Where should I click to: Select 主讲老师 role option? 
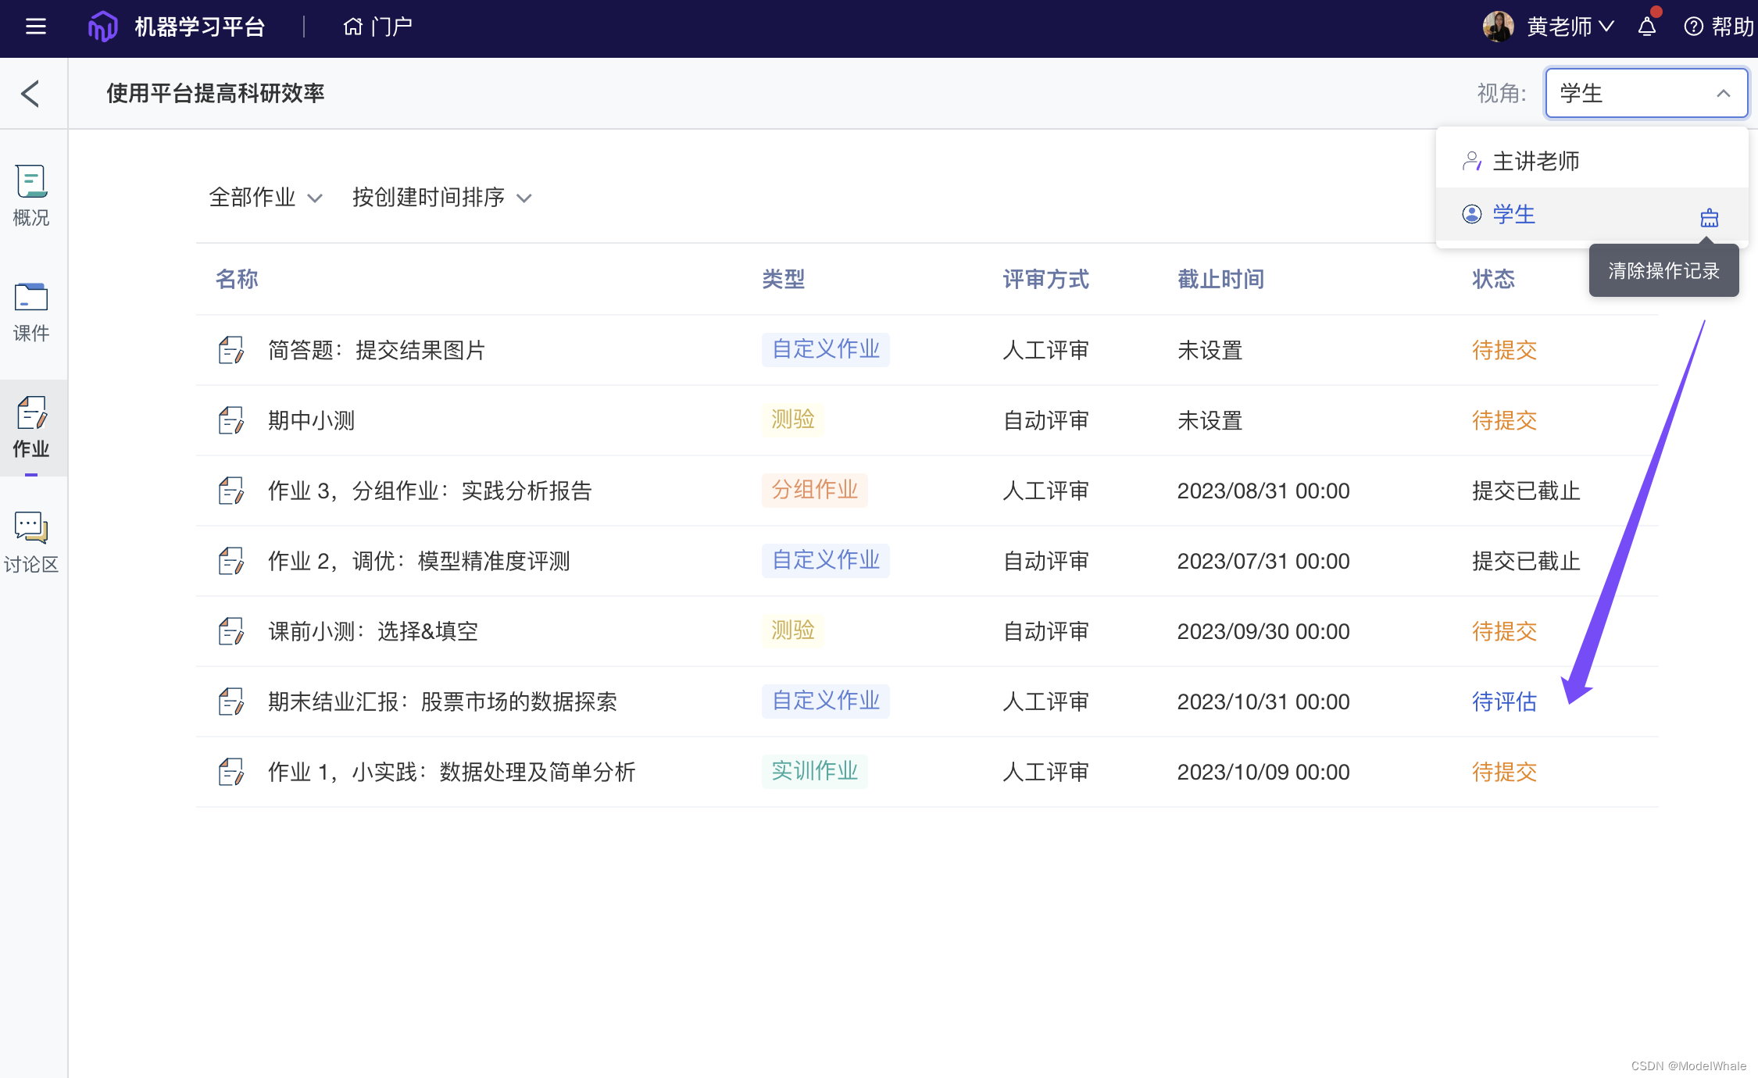coord(1535,162)
